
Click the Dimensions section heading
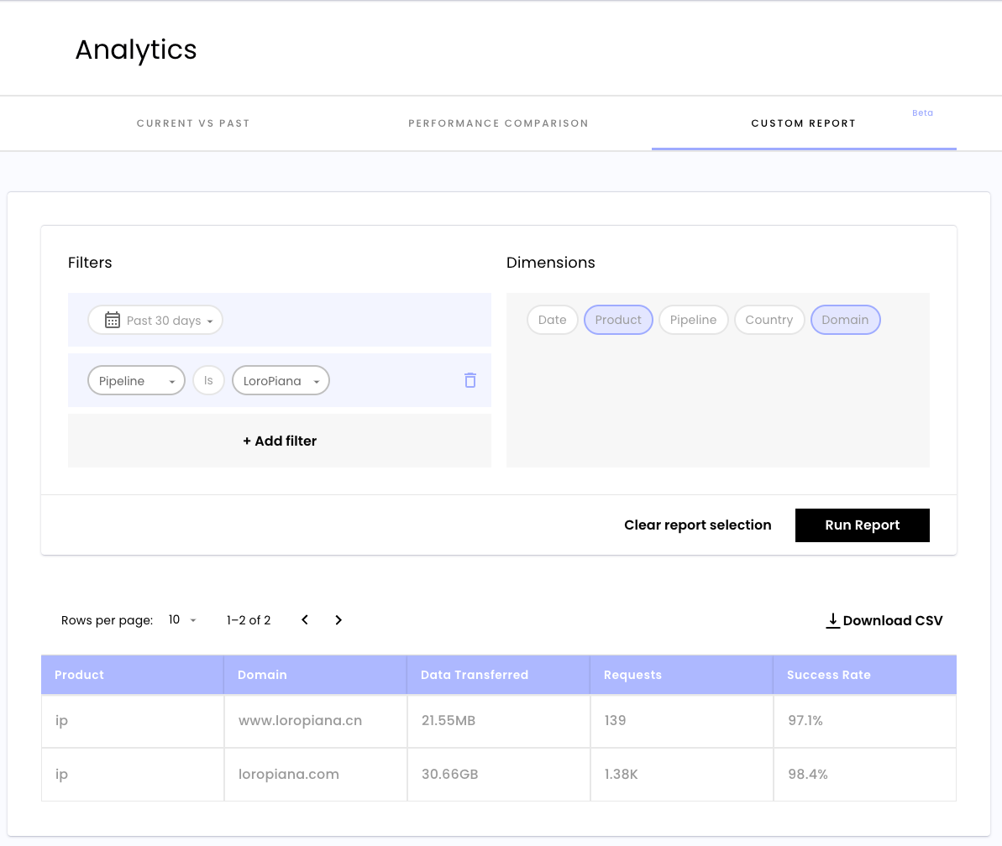coord(550,263)
